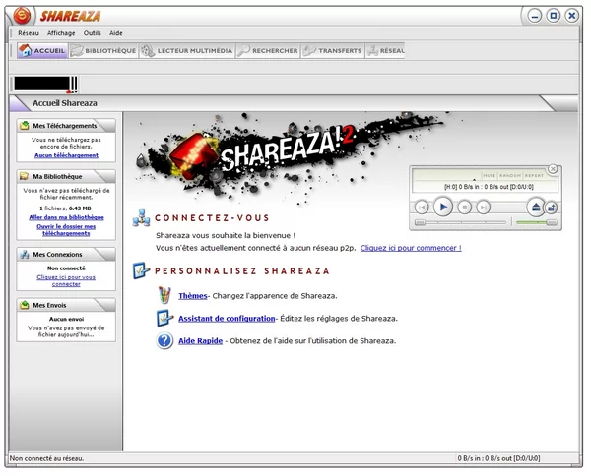This screenshot has height=476, width=591.
Task: Open Assistant de configuration link
Action: click(x=227, y=319)
